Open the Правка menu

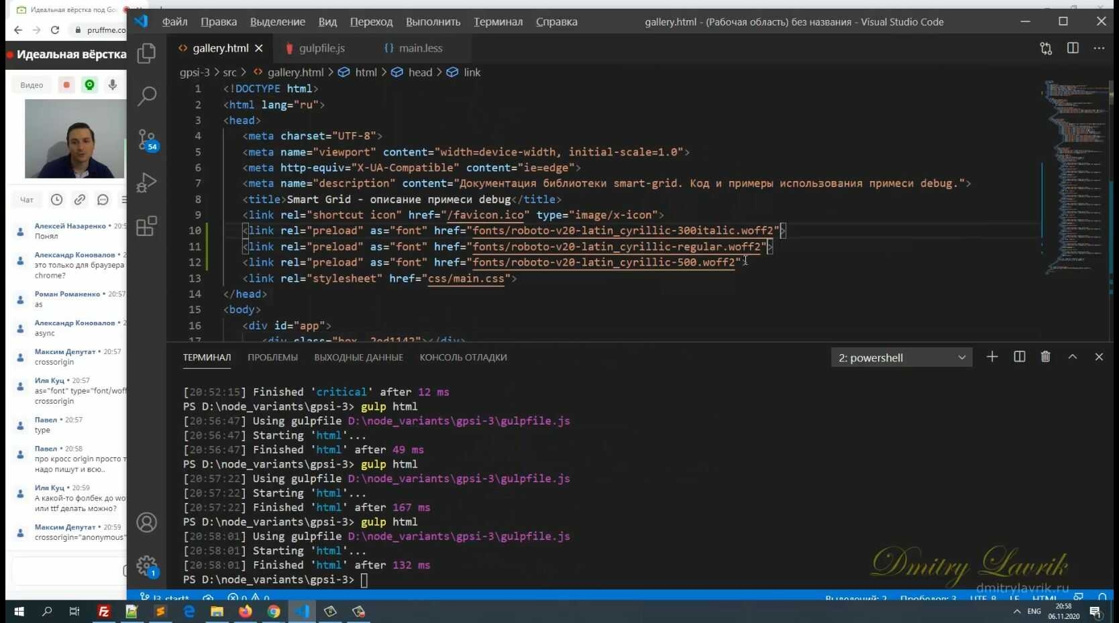(x=219, y=21)
